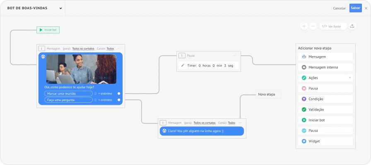Viewport: 371px width, 165px height.
Task: Open the 'Bot de Boas-Vindas' dropdown
Action: click(x=60, y=8)
